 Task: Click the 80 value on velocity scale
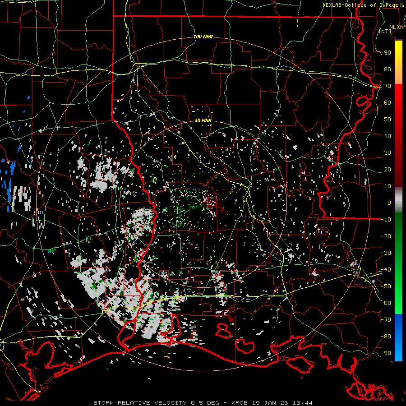[388, 69]
